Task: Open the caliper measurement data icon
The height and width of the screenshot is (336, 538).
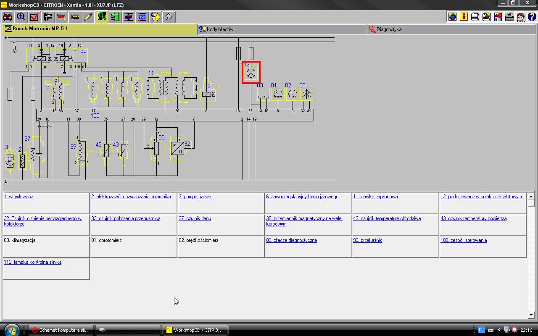Action: 48,17
